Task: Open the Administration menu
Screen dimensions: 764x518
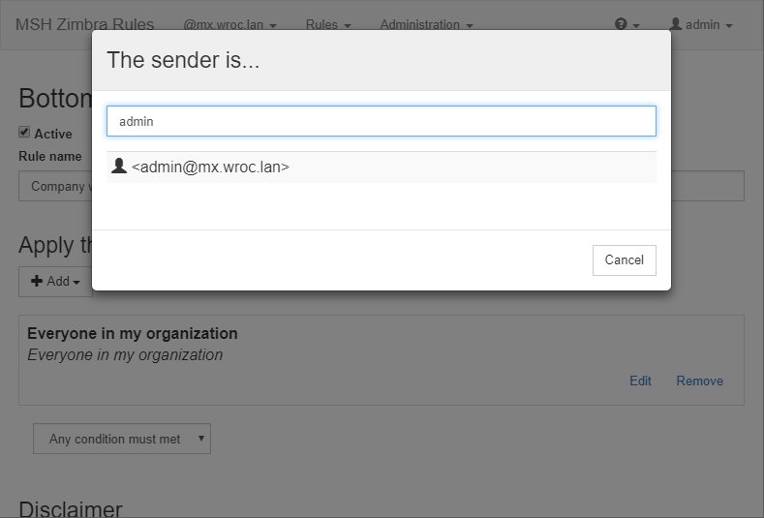Action: tap(426, 25)
